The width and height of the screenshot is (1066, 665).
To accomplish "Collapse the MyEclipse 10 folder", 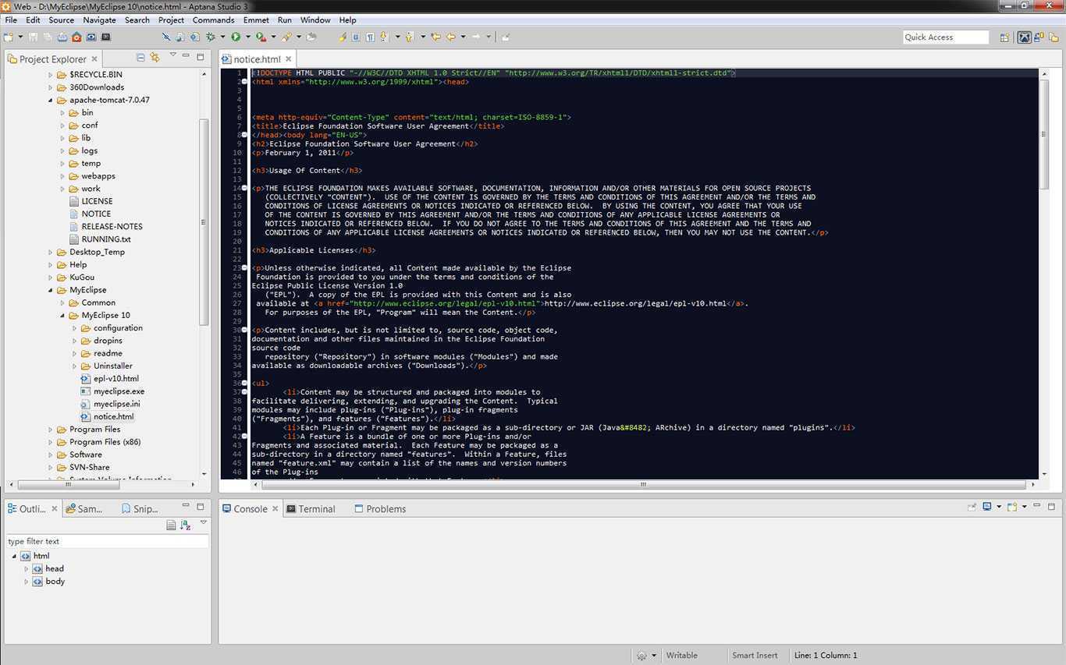I will [x=63, y=316].
